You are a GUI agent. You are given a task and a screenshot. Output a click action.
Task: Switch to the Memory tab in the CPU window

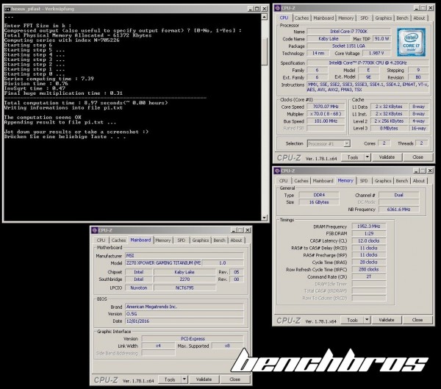tap(345, 18)
